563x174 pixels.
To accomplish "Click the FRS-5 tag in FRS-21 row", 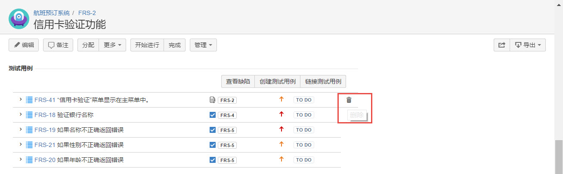I will tap(227, 145).
